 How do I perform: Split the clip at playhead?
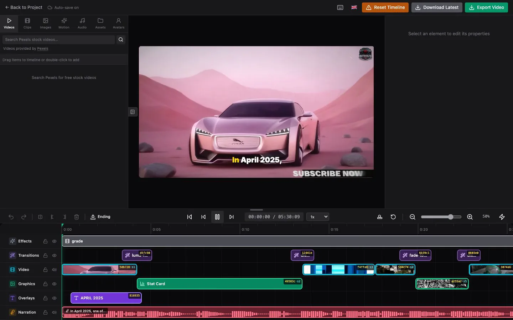tap(40, 217)
